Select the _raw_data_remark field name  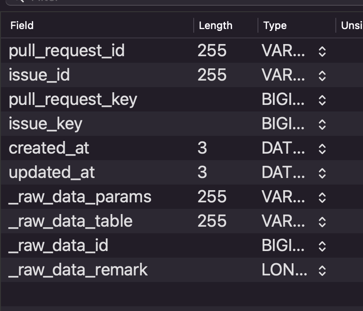pyautogui.click(x=78, y=270)
